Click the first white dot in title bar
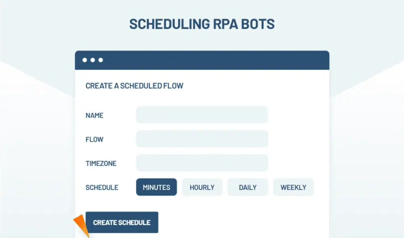Viewport: 404px width, 238px height. (x=85, y=60)
